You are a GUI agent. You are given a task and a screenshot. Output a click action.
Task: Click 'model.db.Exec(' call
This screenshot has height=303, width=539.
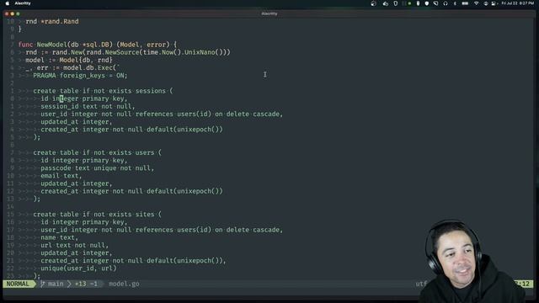[x=90, y=67]
